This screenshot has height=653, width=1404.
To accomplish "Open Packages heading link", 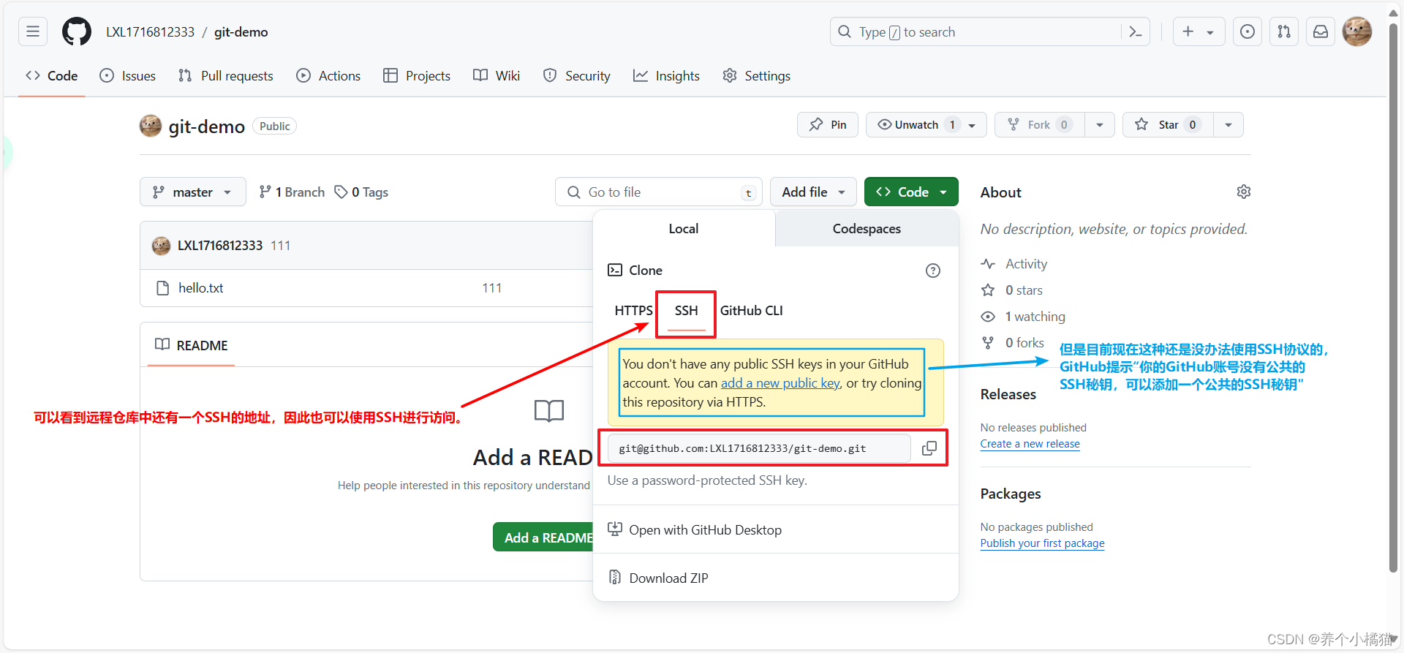I will pyautogui.click(x=1011, y=494).
